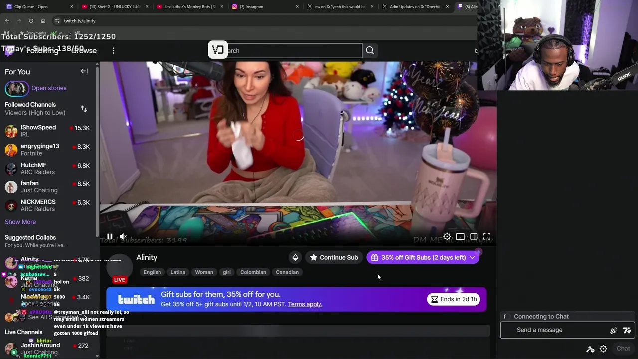Click the Alinity channel name heading
Screen dimensions: 638x359
147,257
